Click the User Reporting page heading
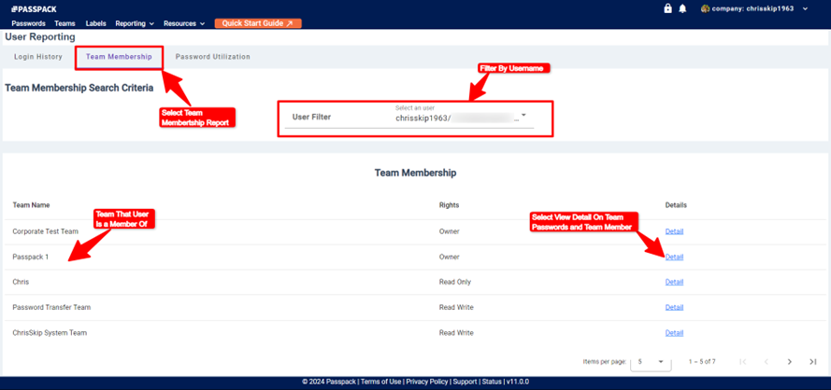This screenshot has width=831, height=390. pyautogui.click(x=40, y=37)
